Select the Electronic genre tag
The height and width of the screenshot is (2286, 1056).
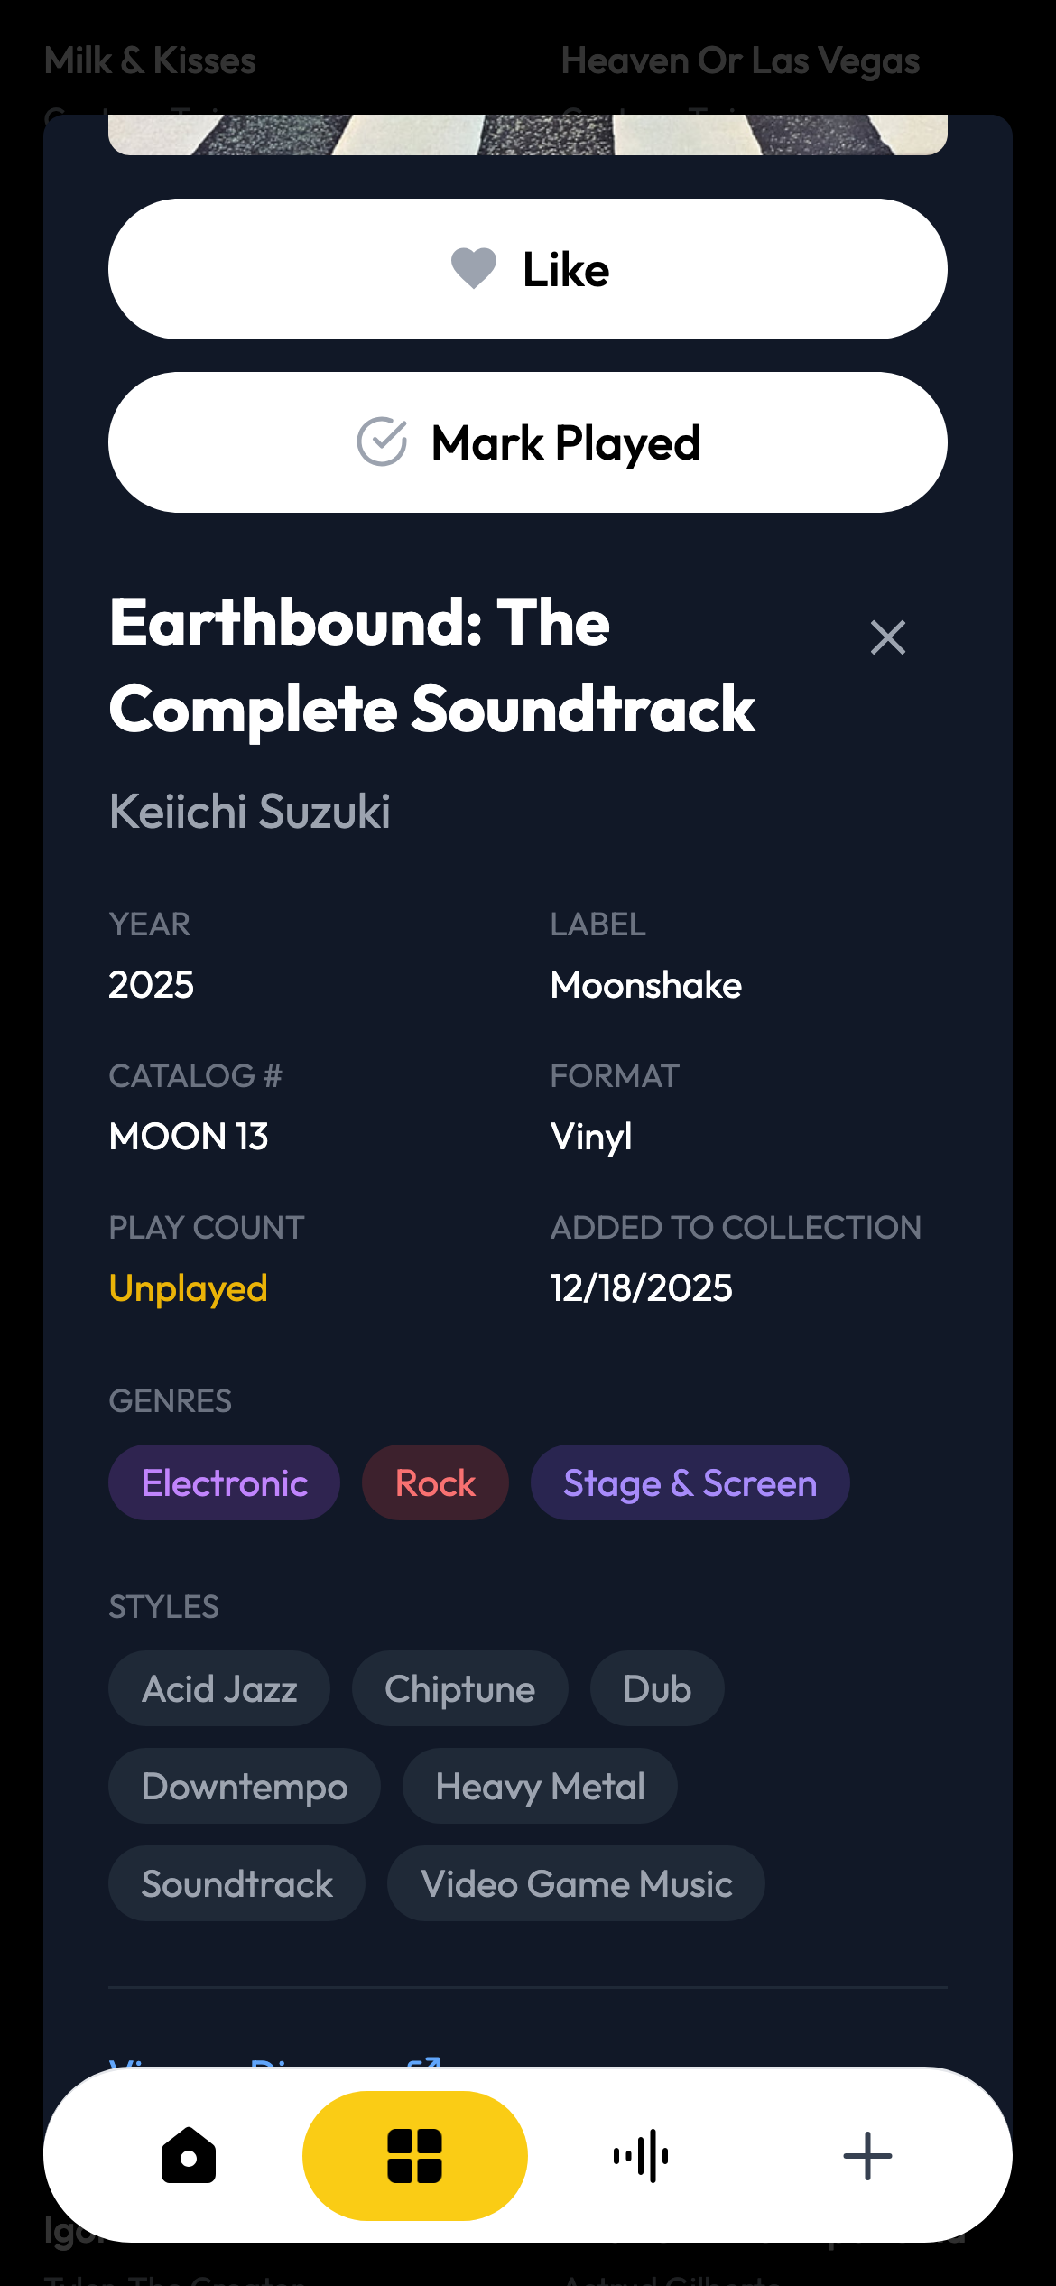coord(224,1483)
